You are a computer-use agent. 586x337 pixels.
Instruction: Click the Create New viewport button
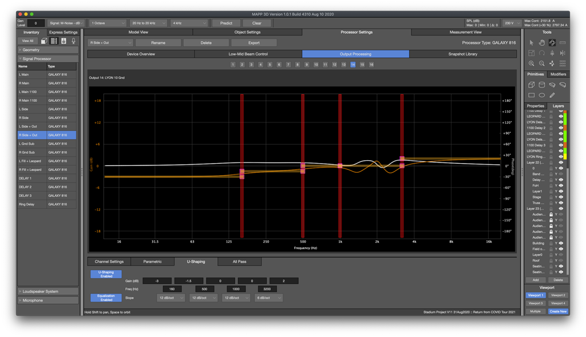coord(558,311)
